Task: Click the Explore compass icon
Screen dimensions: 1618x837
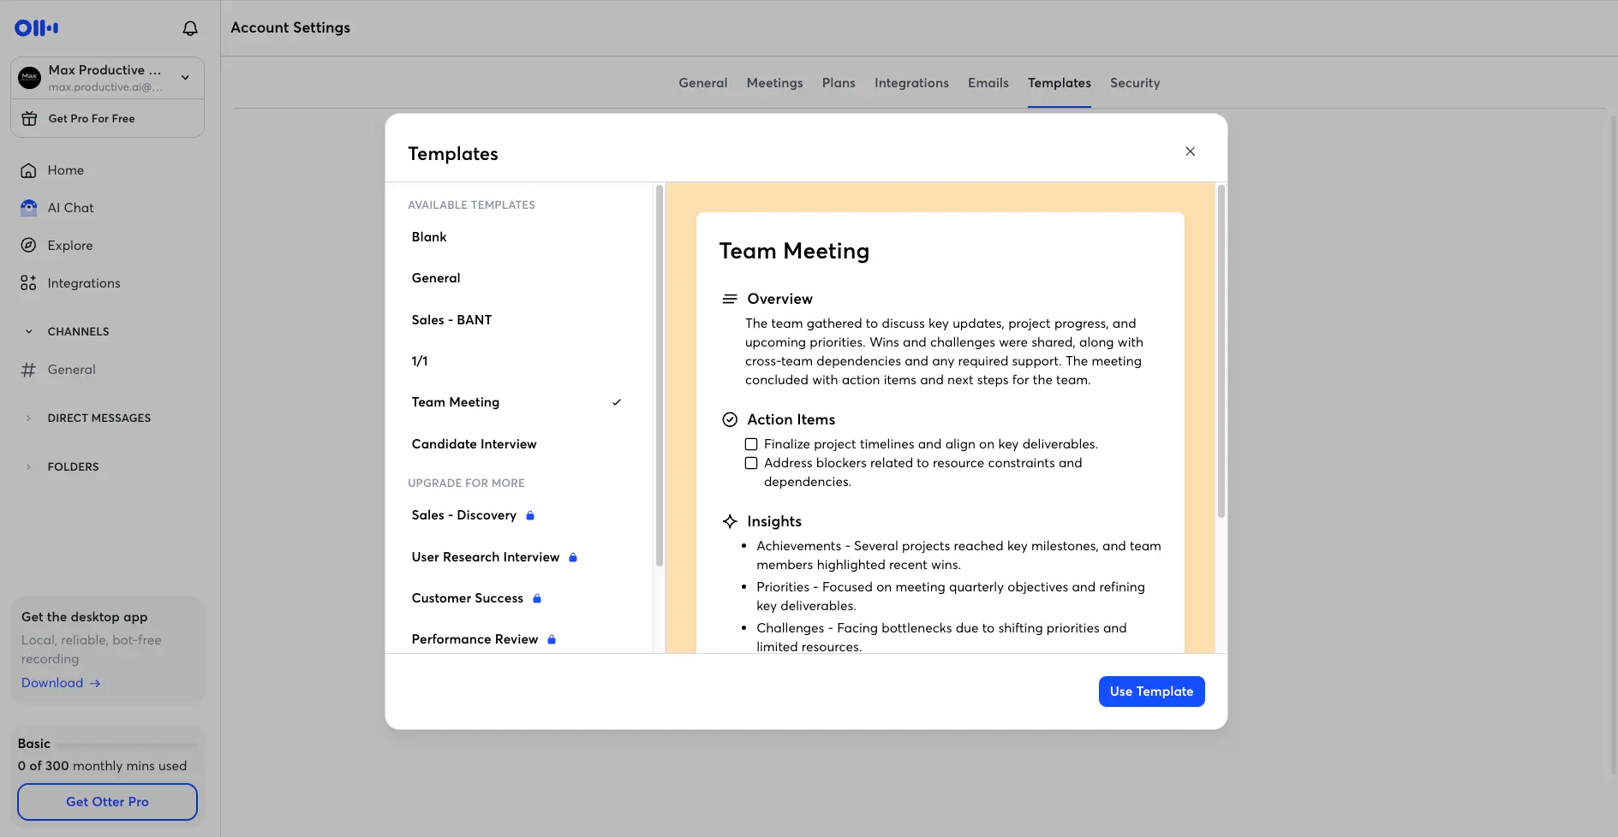Action: [28, 246]
